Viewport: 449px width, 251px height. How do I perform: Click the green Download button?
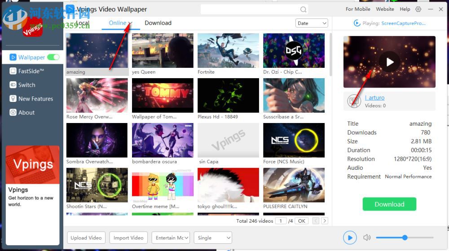click(x=389, y=204)
